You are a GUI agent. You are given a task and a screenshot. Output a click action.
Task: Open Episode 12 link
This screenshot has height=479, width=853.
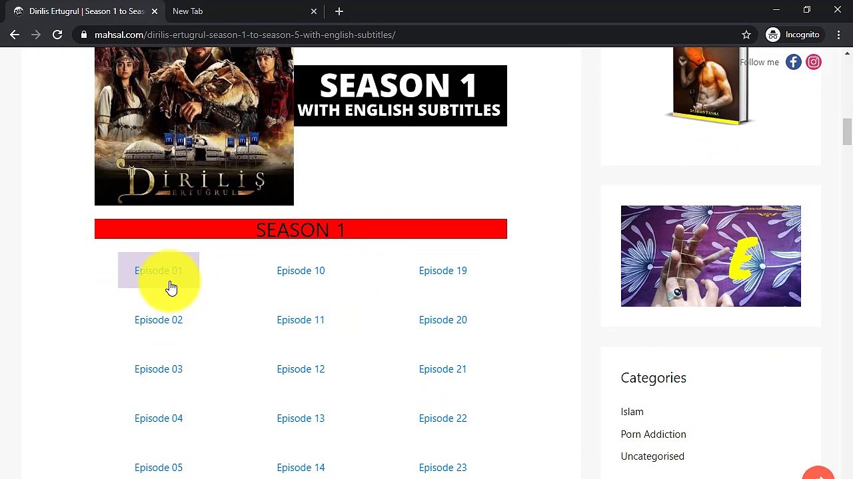click(301, 369)
